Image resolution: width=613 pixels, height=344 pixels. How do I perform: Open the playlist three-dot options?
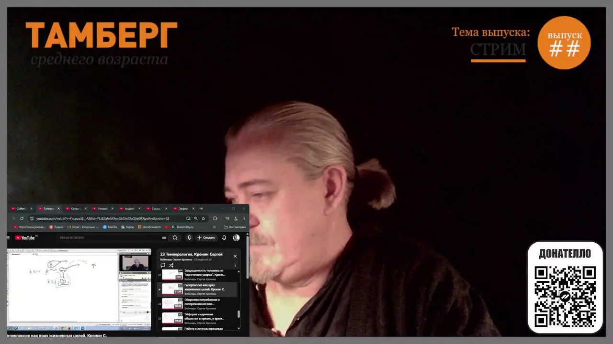tap(235, 265)
